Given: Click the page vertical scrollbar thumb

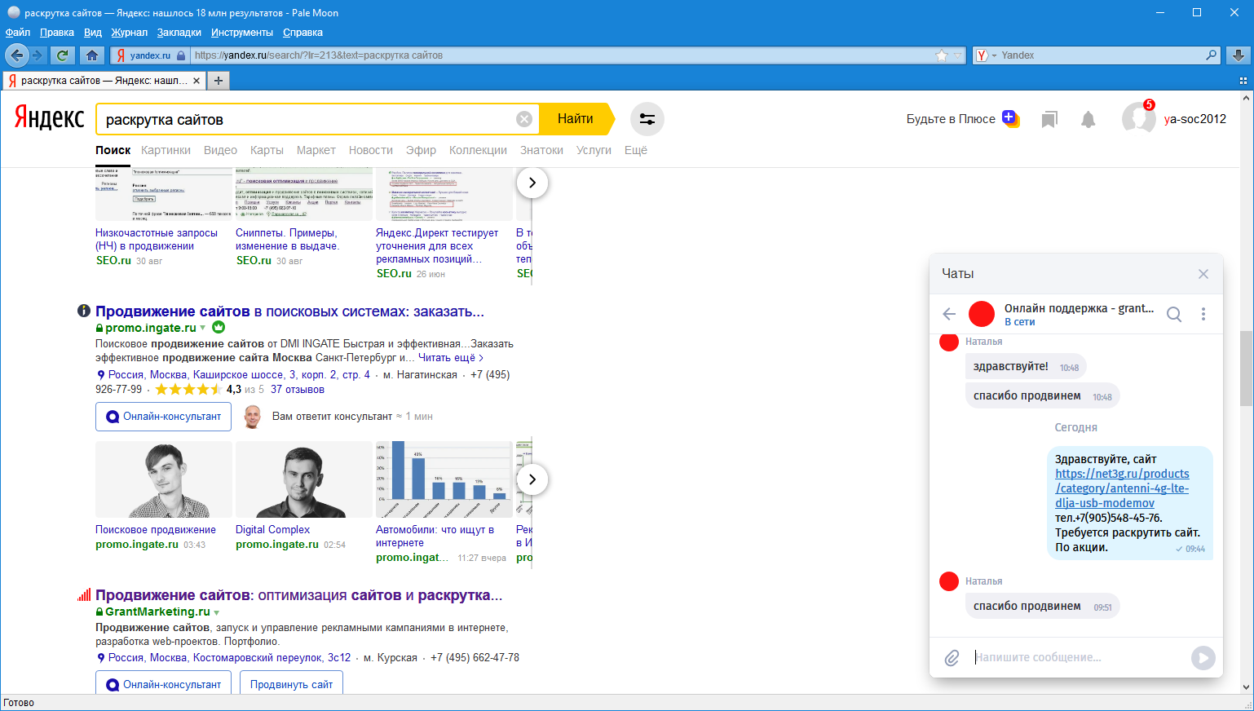Looking at the screenshot, I should tap(1246, 368).
